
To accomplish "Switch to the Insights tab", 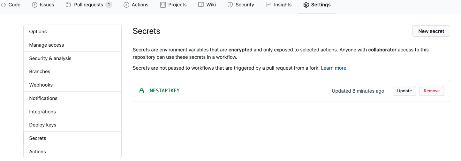I will point(283,5).
